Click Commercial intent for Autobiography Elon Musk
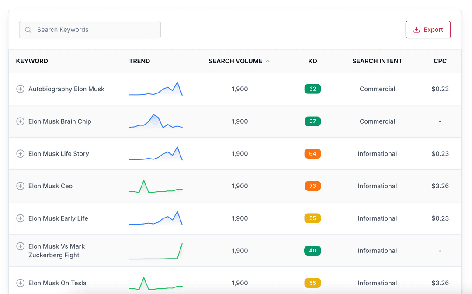Image resolution: width=472 pixels, height=294 pixels. 377,89
